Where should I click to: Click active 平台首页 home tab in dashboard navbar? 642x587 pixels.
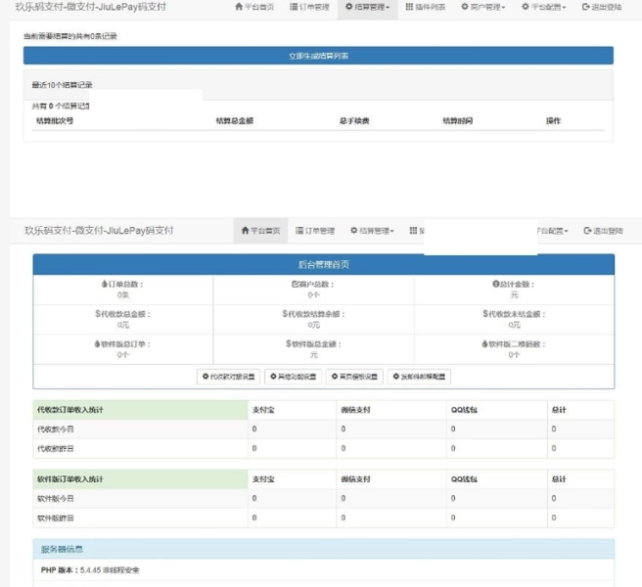(x=260, y=231)
